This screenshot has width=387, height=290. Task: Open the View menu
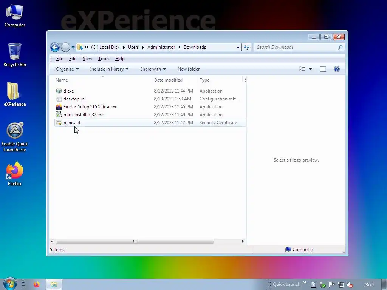87,59
